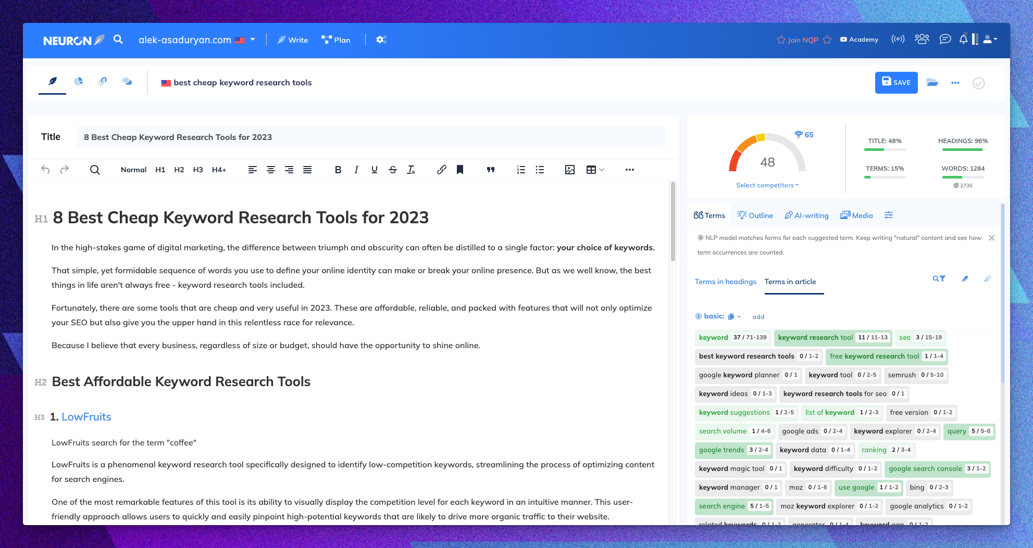The width and height of the screenshot is (1033, 548).
Task: Apply H2 heading style
Action: (179, 170)
